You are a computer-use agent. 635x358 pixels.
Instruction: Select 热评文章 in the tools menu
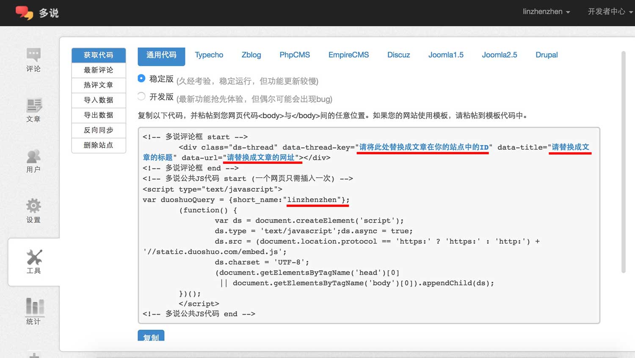pyautogui.click(x=99, y=85)
